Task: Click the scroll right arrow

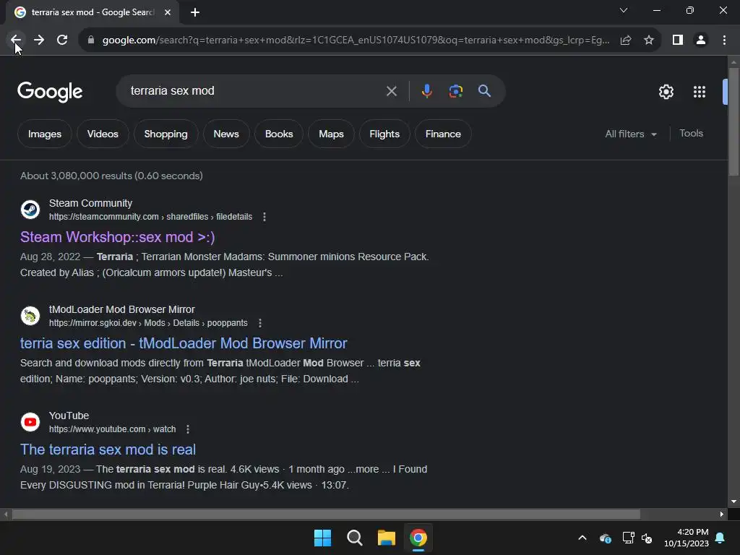Action: point(722,514)
